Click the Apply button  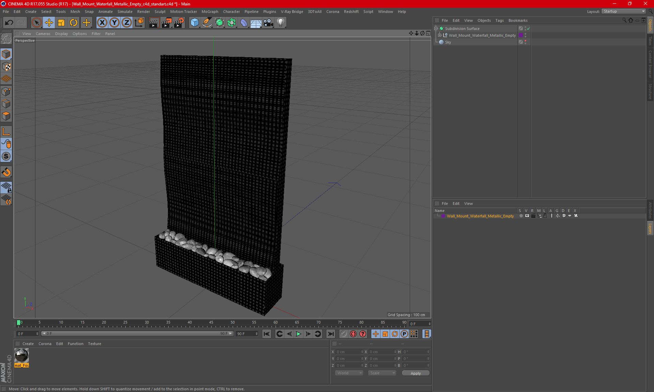[x=416, y=373]
